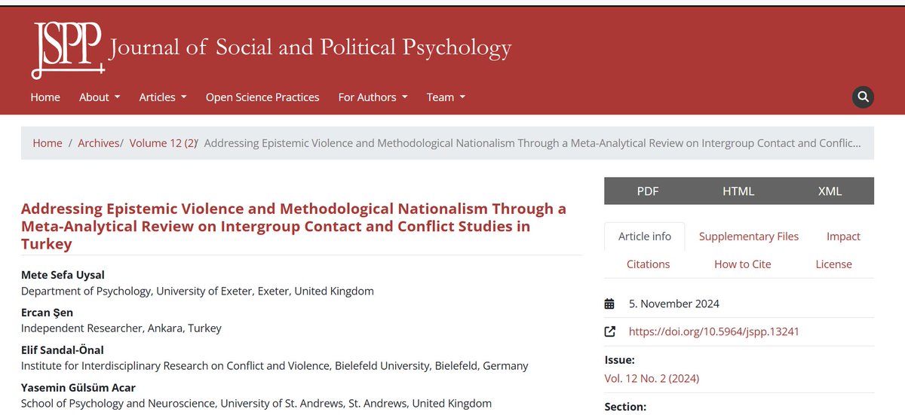The image size is (905, 415).
Task: Click the JSPP journal logo
Action: point(67,50)
